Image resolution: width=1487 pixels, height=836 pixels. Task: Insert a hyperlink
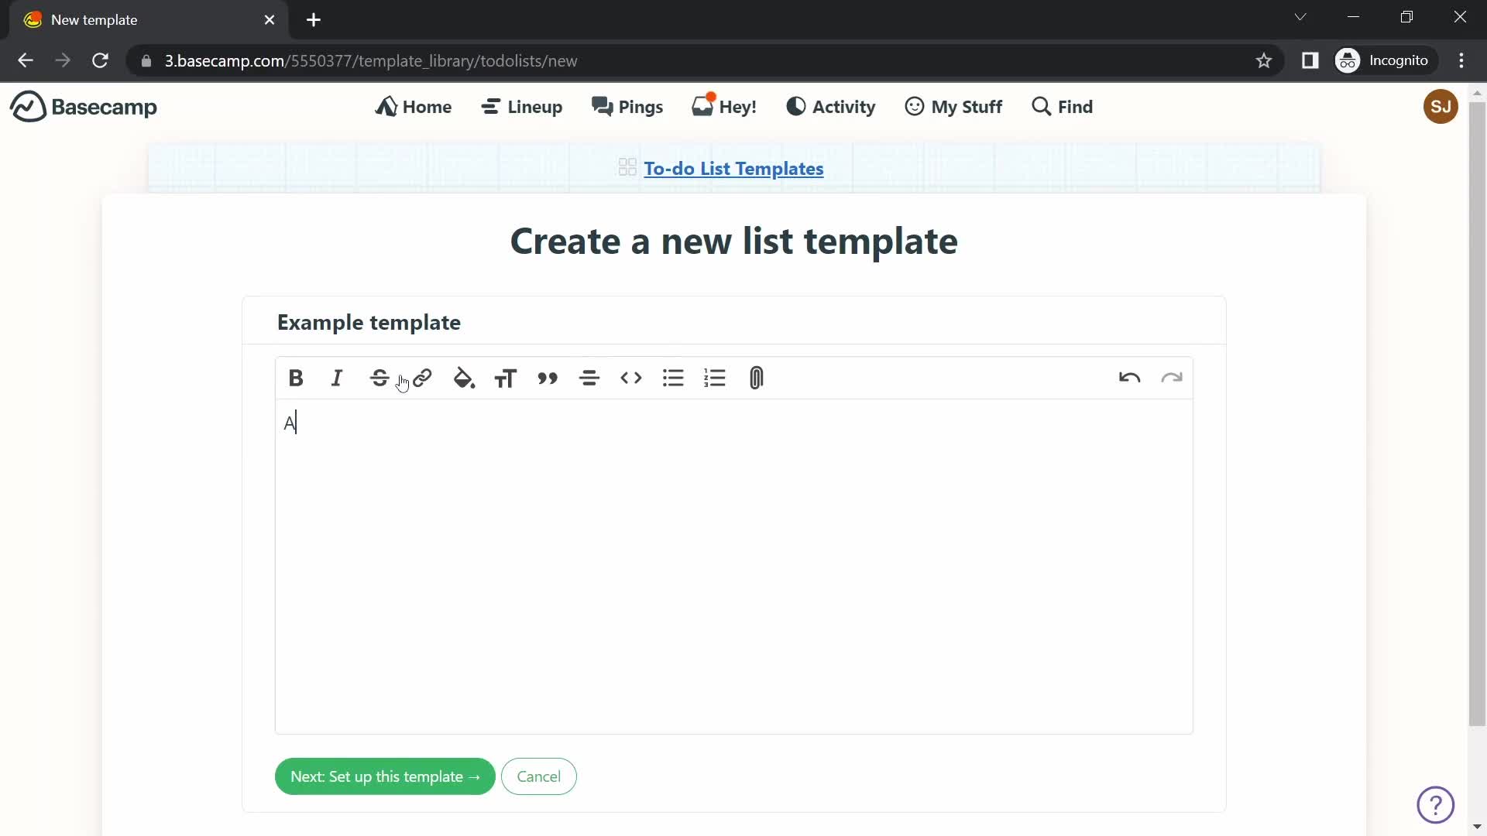[x=421, y=378]
